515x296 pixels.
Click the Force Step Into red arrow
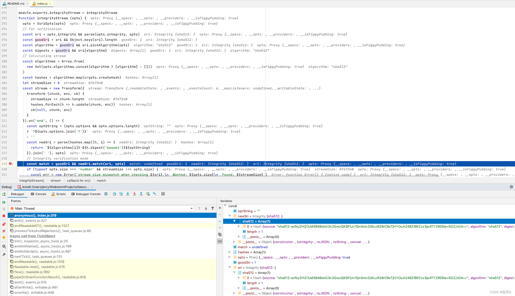pyautogui.click(x=134, y=194)
